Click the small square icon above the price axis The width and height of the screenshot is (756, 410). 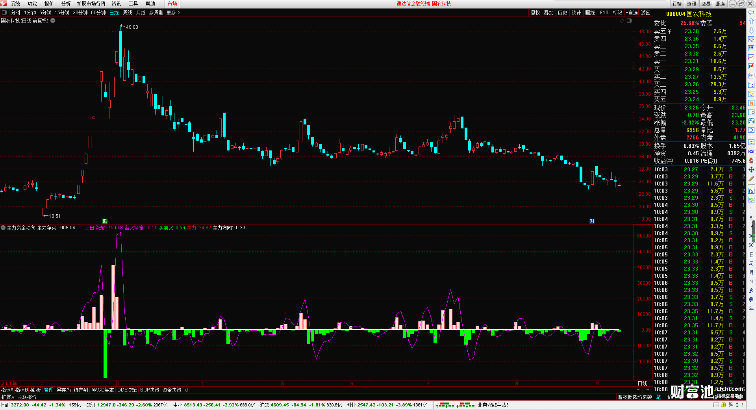click(x=629, y=20)
